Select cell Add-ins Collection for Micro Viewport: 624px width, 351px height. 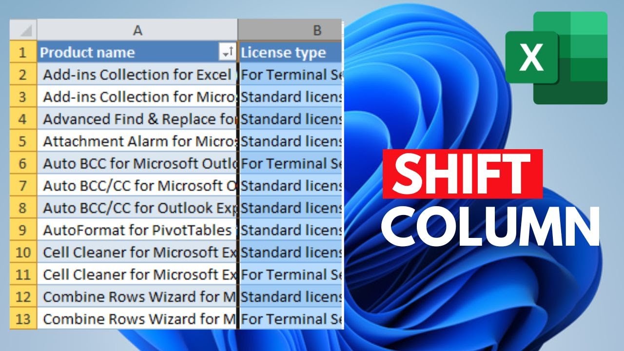click(137, 97)
